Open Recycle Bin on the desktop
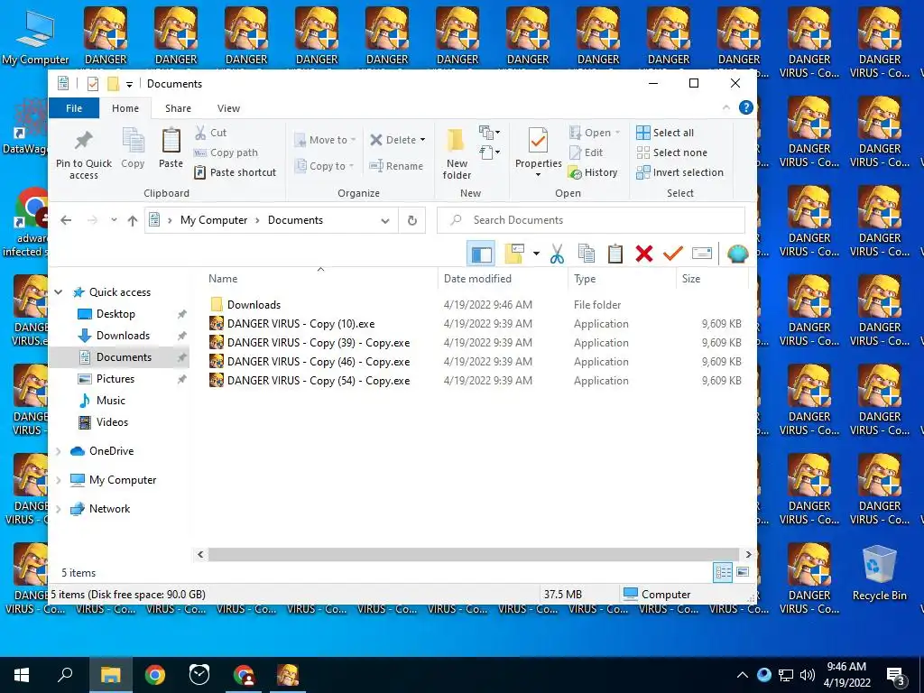 (x=879, y=573)
